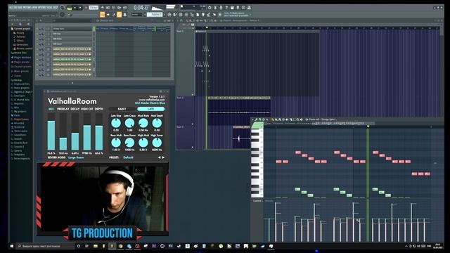
Task: Click the Windows taskbar search box
Action: point(44,246)
